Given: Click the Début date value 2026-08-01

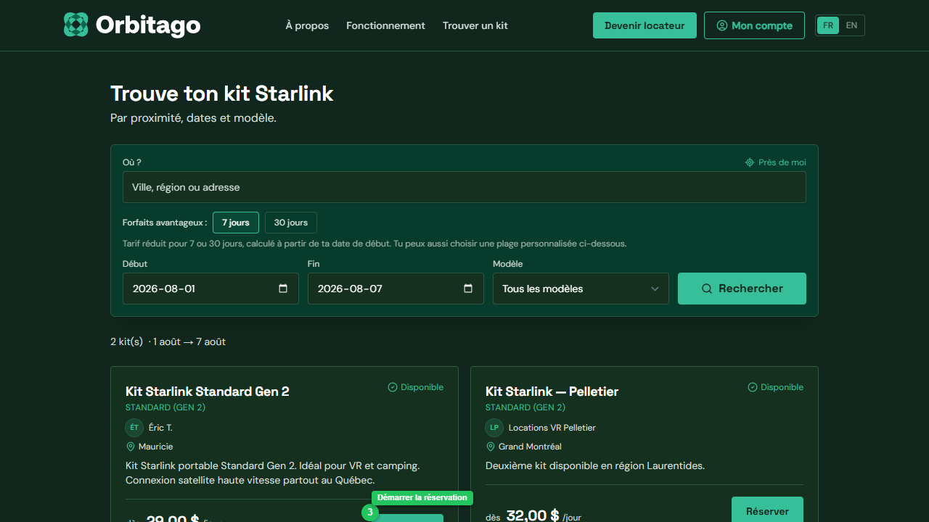Looking at the screenshot, I should tap(164, 289).
